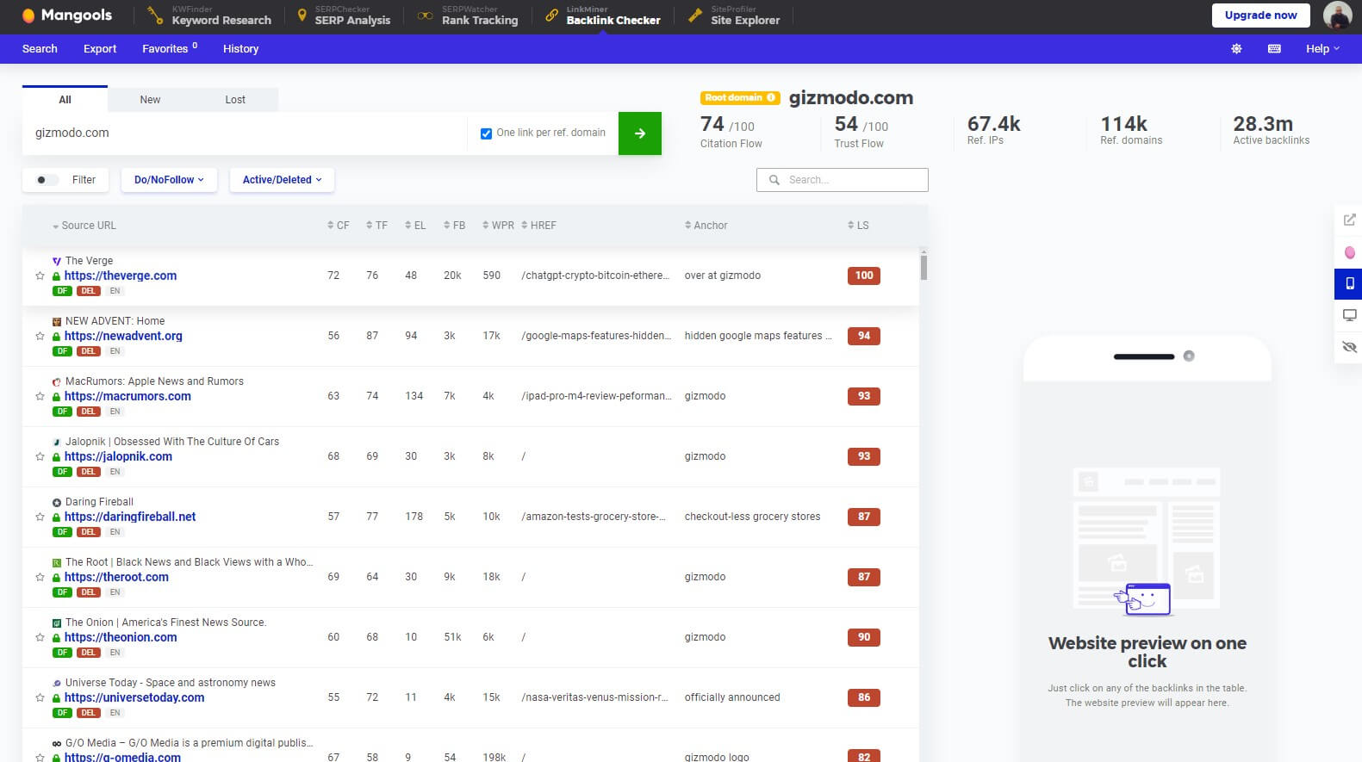
Task: Favorite the daringfireball.net row star
Action: point(40,517)
